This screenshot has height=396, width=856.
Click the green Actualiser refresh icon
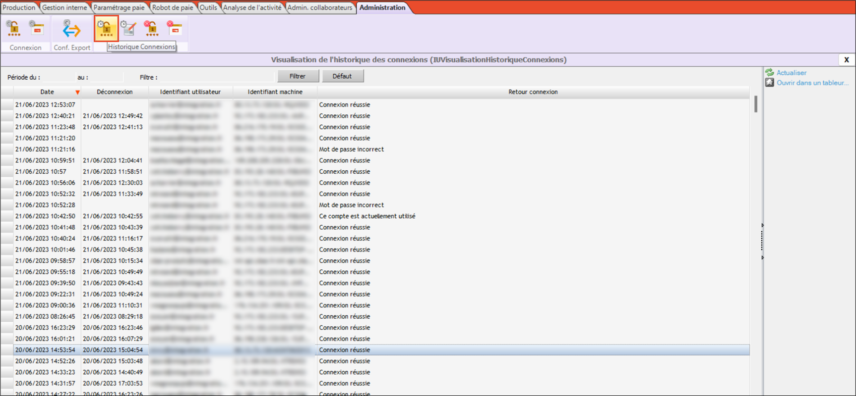click(769, 73)
